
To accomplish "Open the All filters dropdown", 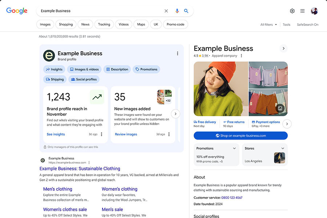I will [269, 25].
